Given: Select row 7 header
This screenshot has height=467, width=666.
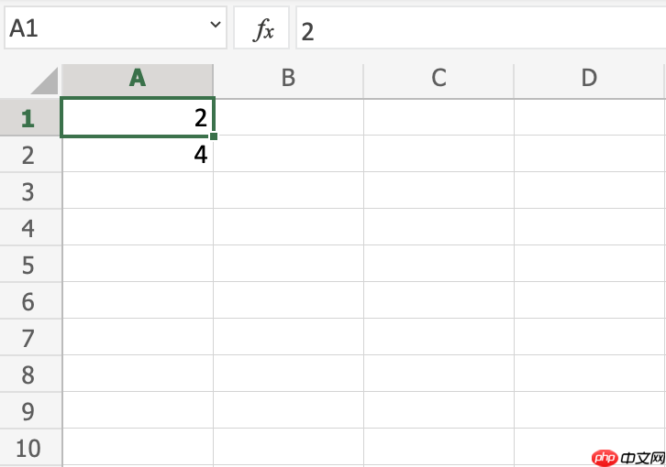Looking at the screenshot, I should click(x=28, y=338).
